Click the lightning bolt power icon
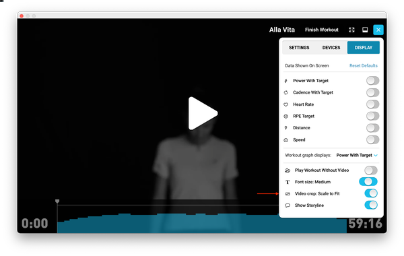This screenshot has width=404, height=256. (x=285, y=81)
